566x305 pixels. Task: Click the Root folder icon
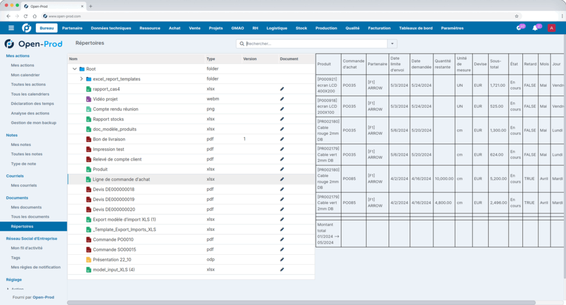82,69
